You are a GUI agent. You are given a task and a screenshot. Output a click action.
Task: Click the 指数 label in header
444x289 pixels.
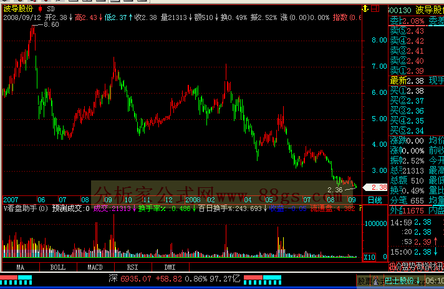click(x=340, y=17)
